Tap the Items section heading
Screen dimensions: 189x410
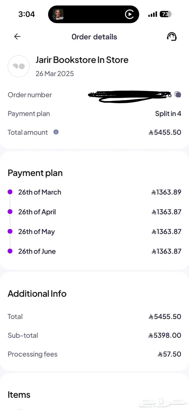click(19, 395)
